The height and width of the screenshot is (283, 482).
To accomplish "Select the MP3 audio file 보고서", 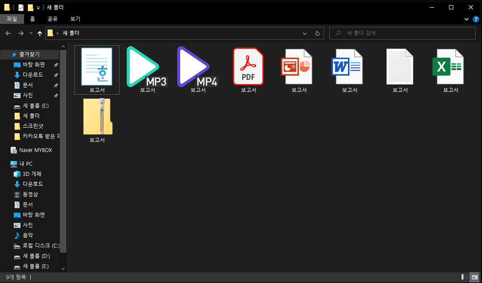I will tap(147, 70).
